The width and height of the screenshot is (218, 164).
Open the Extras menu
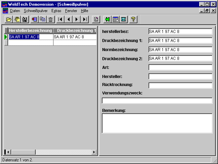(x=56, y=11)
